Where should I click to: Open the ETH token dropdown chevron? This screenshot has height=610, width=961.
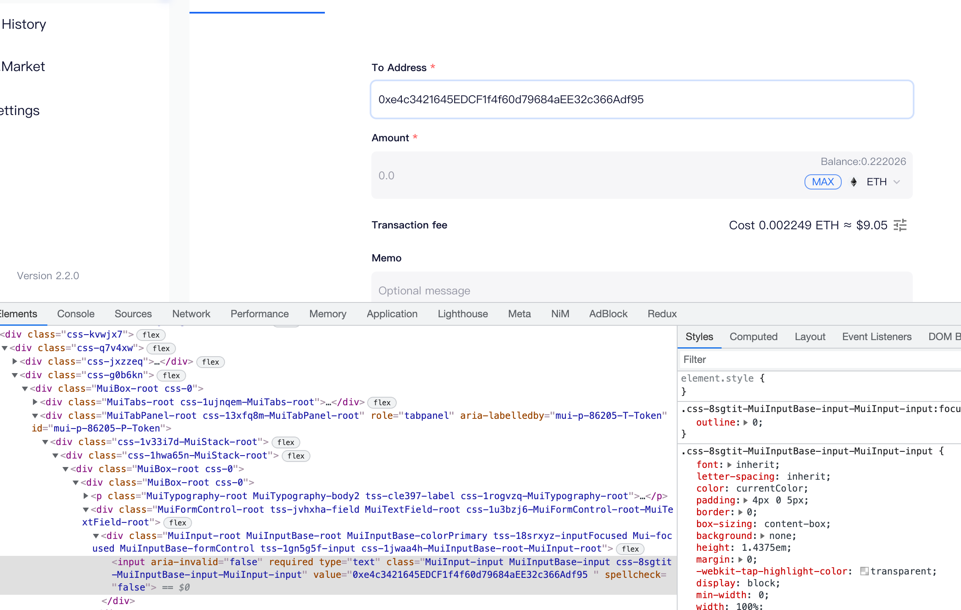897,182
